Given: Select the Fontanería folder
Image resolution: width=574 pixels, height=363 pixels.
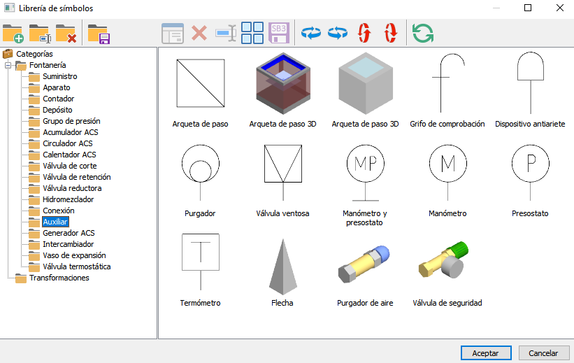Looking at the screenshot, I should click(48, 65).
